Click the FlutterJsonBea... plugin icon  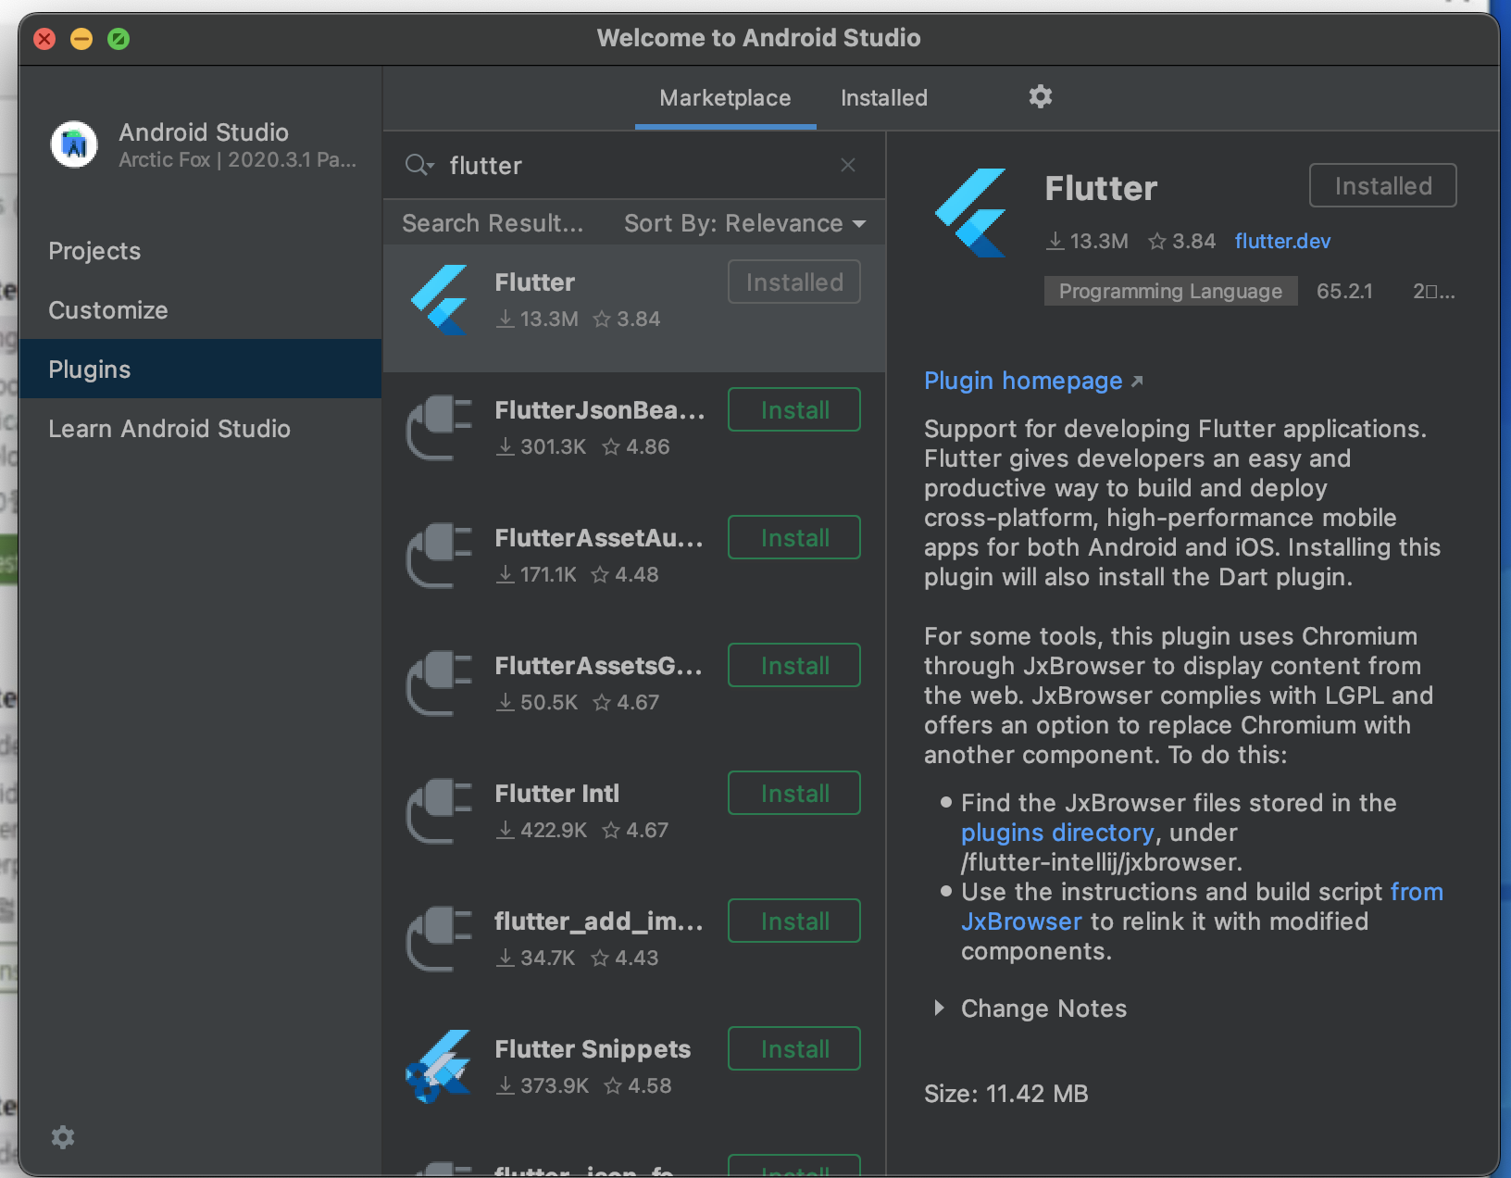[440, 427]
